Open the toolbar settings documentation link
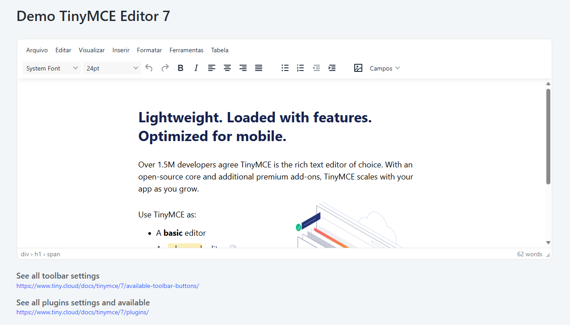 (107, 286)
